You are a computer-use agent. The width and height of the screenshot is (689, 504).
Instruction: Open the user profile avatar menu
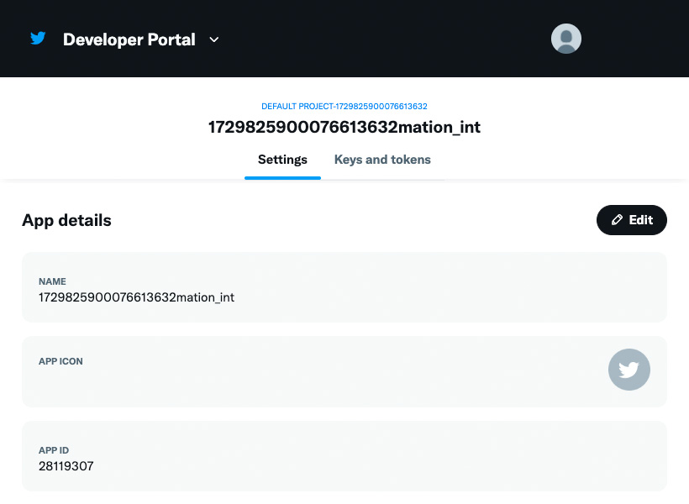point(566,39)
